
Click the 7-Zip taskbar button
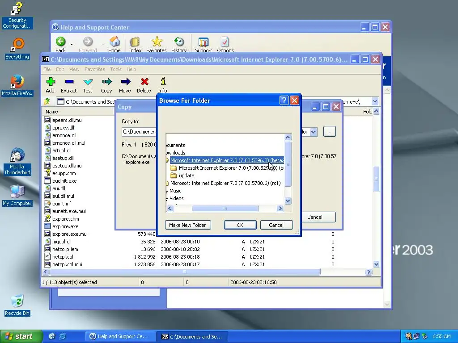point(191,337)
